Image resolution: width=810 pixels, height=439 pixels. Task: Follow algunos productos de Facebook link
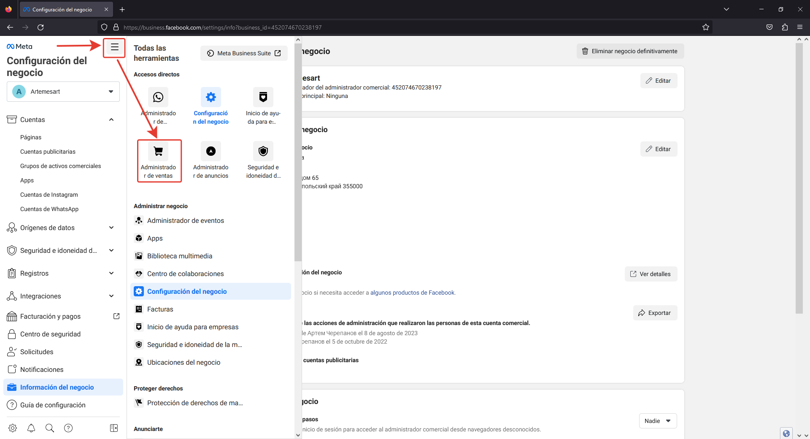click(x=412, y=293)
